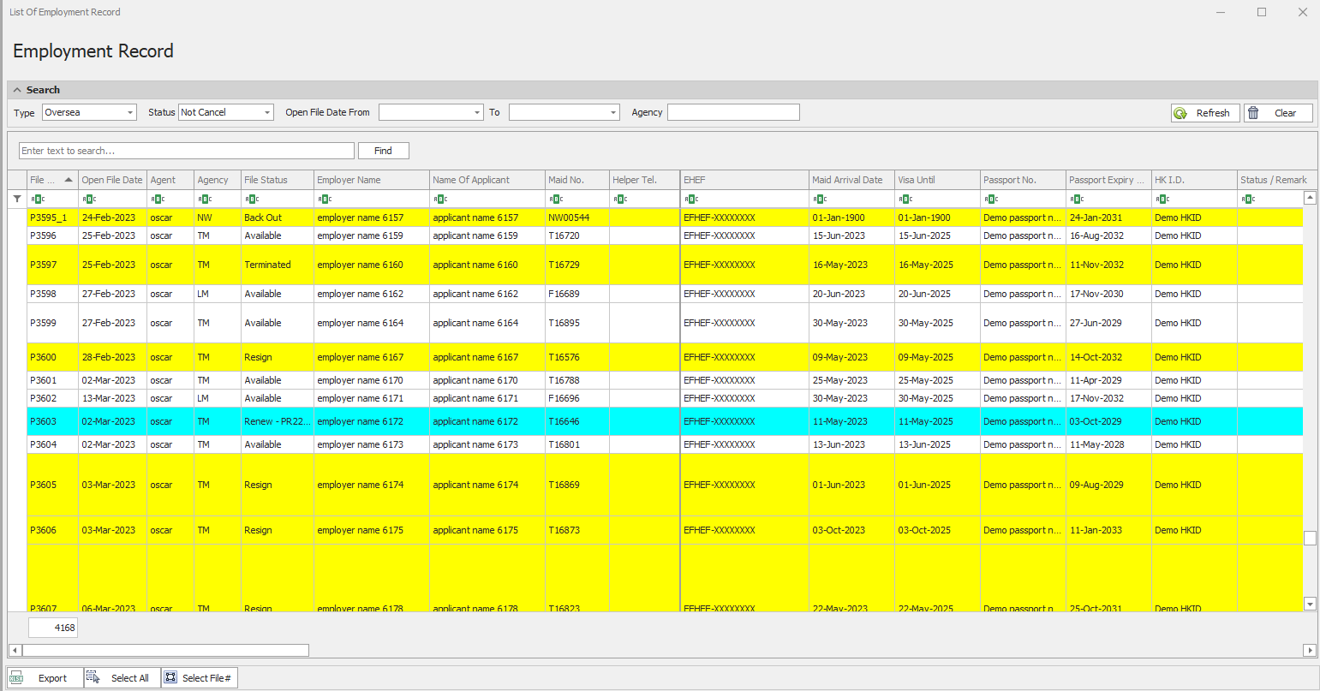Click filter operator icon under Maid No.
1320x691 pixels.
(556, 199)
